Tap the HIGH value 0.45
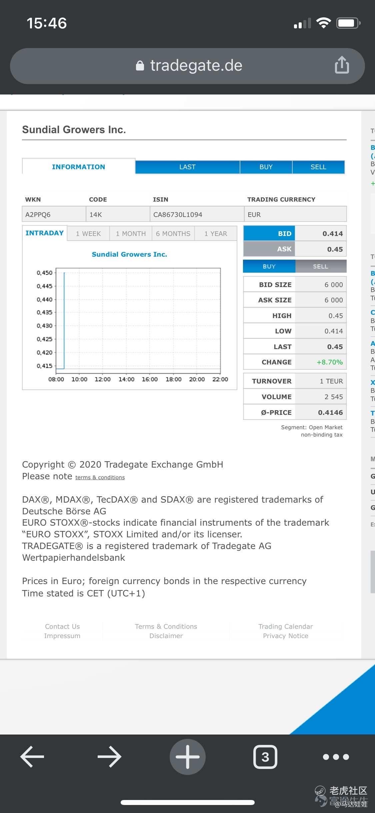 pos(336,316)
